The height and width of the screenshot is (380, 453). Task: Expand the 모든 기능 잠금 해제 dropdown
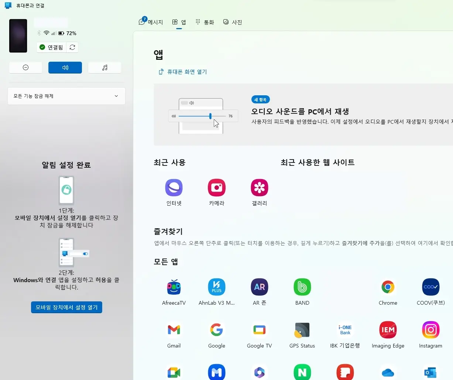66,96
